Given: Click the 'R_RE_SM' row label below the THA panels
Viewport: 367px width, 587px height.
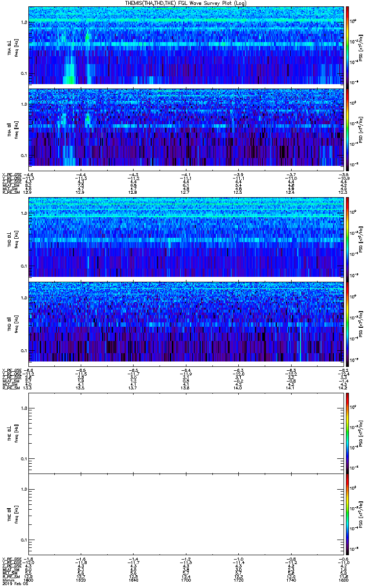Looking at the screenshot, I should coord(10,192).
